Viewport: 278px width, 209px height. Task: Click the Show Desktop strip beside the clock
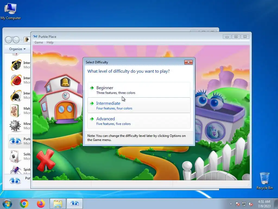(x=276, y=204)
